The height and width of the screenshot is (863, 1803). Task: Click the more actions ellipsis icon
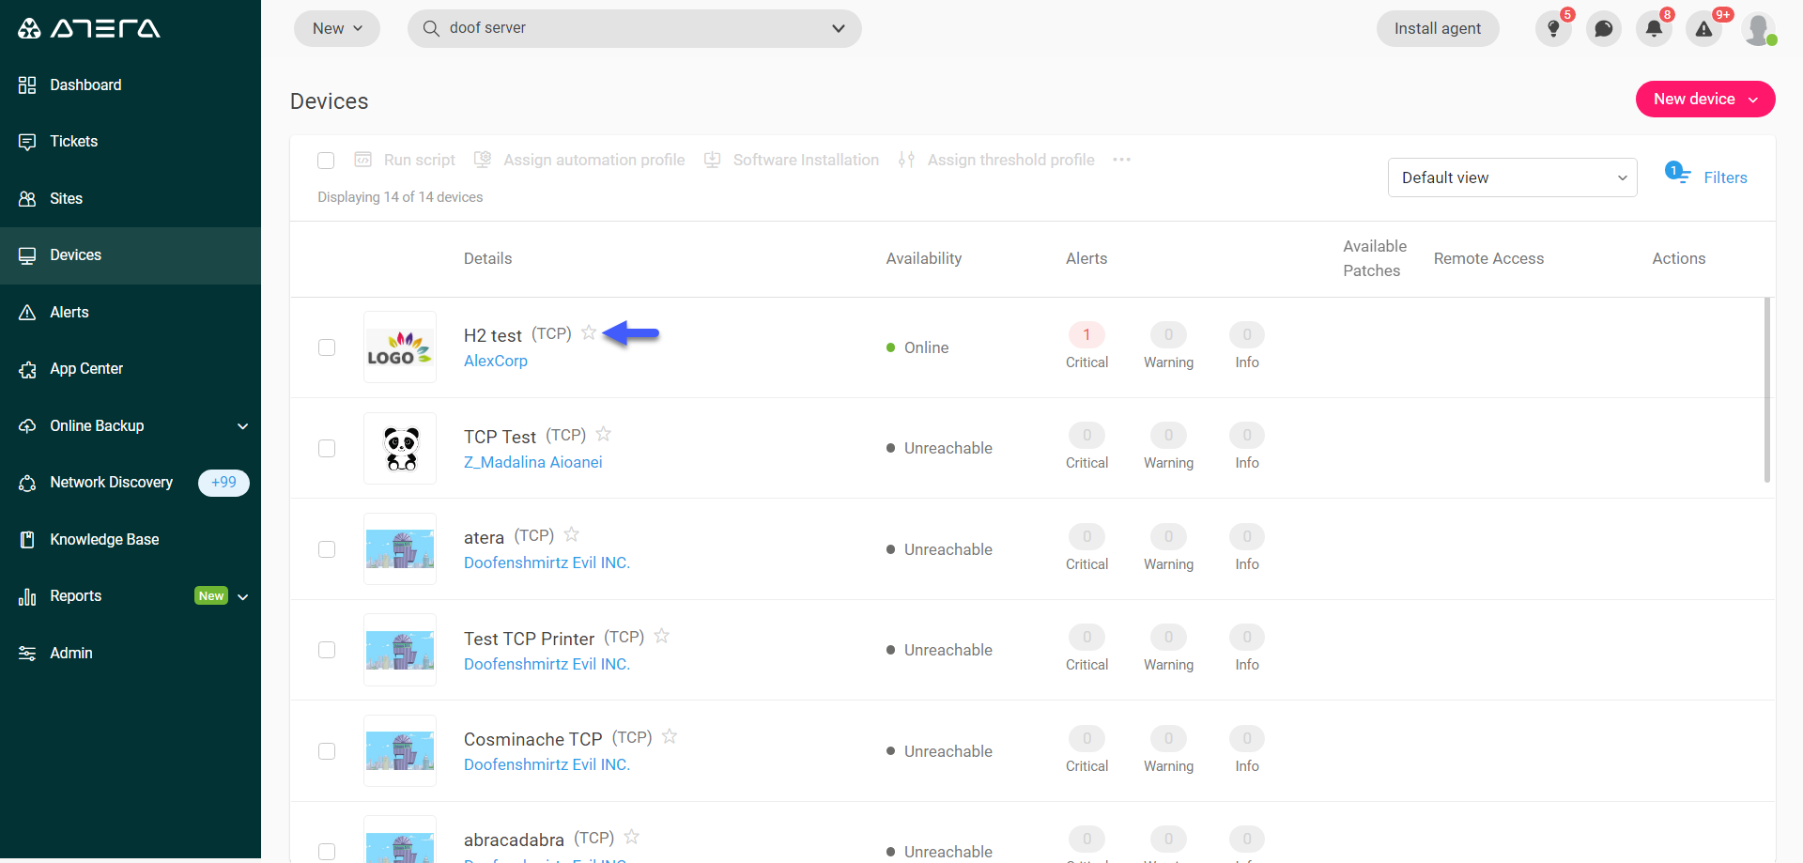(1121, 160)
